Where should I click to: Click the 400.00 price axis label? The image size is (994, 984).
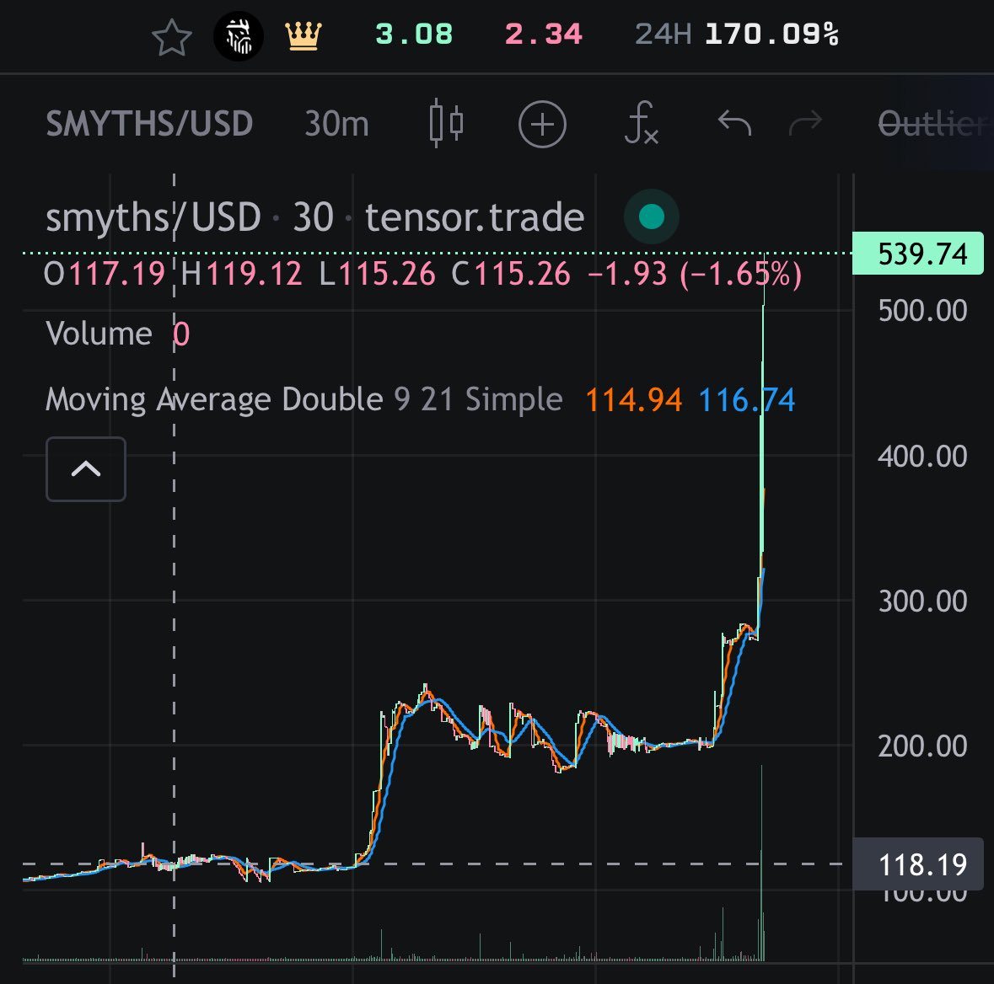click(922, 457)
